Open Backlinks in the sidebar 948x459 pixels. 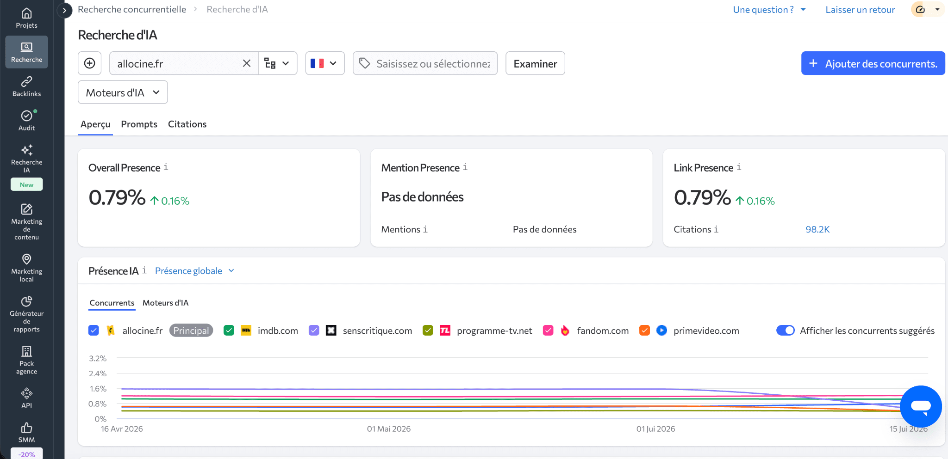[x=26, y=86]
